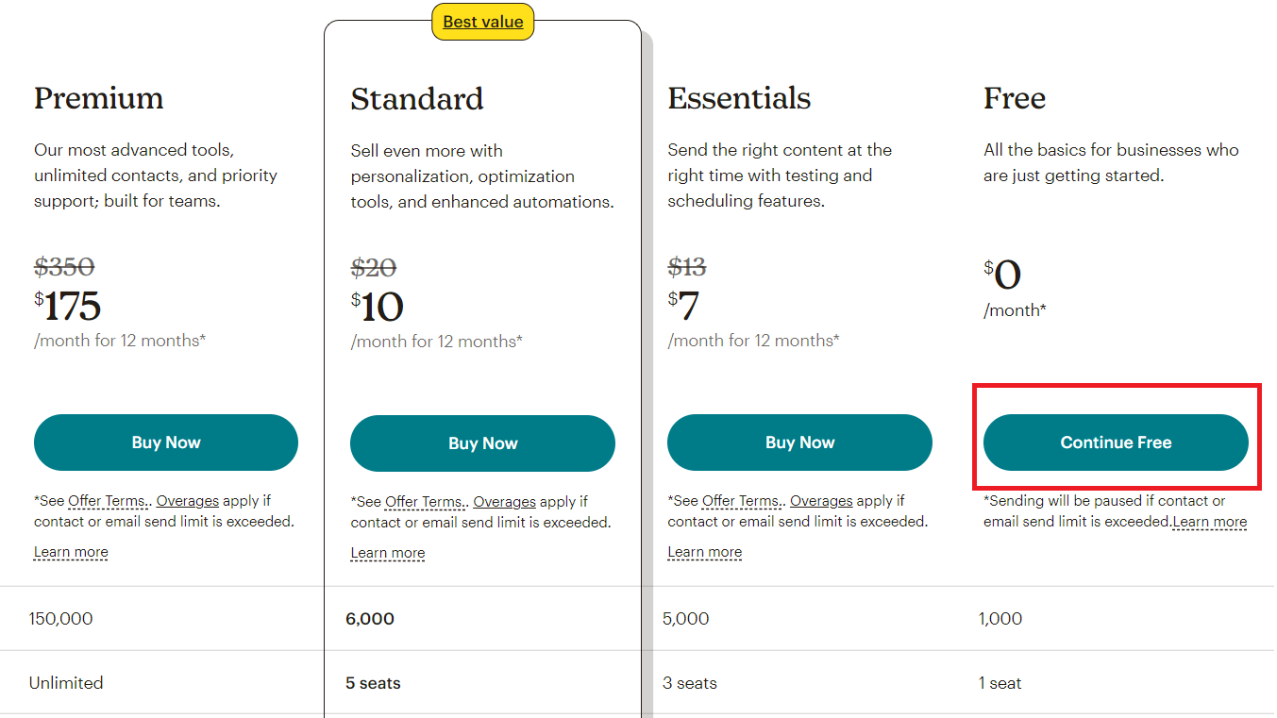Open Overages link under Essentials
The image size is (1277, 718).
[x=822, y=501]
